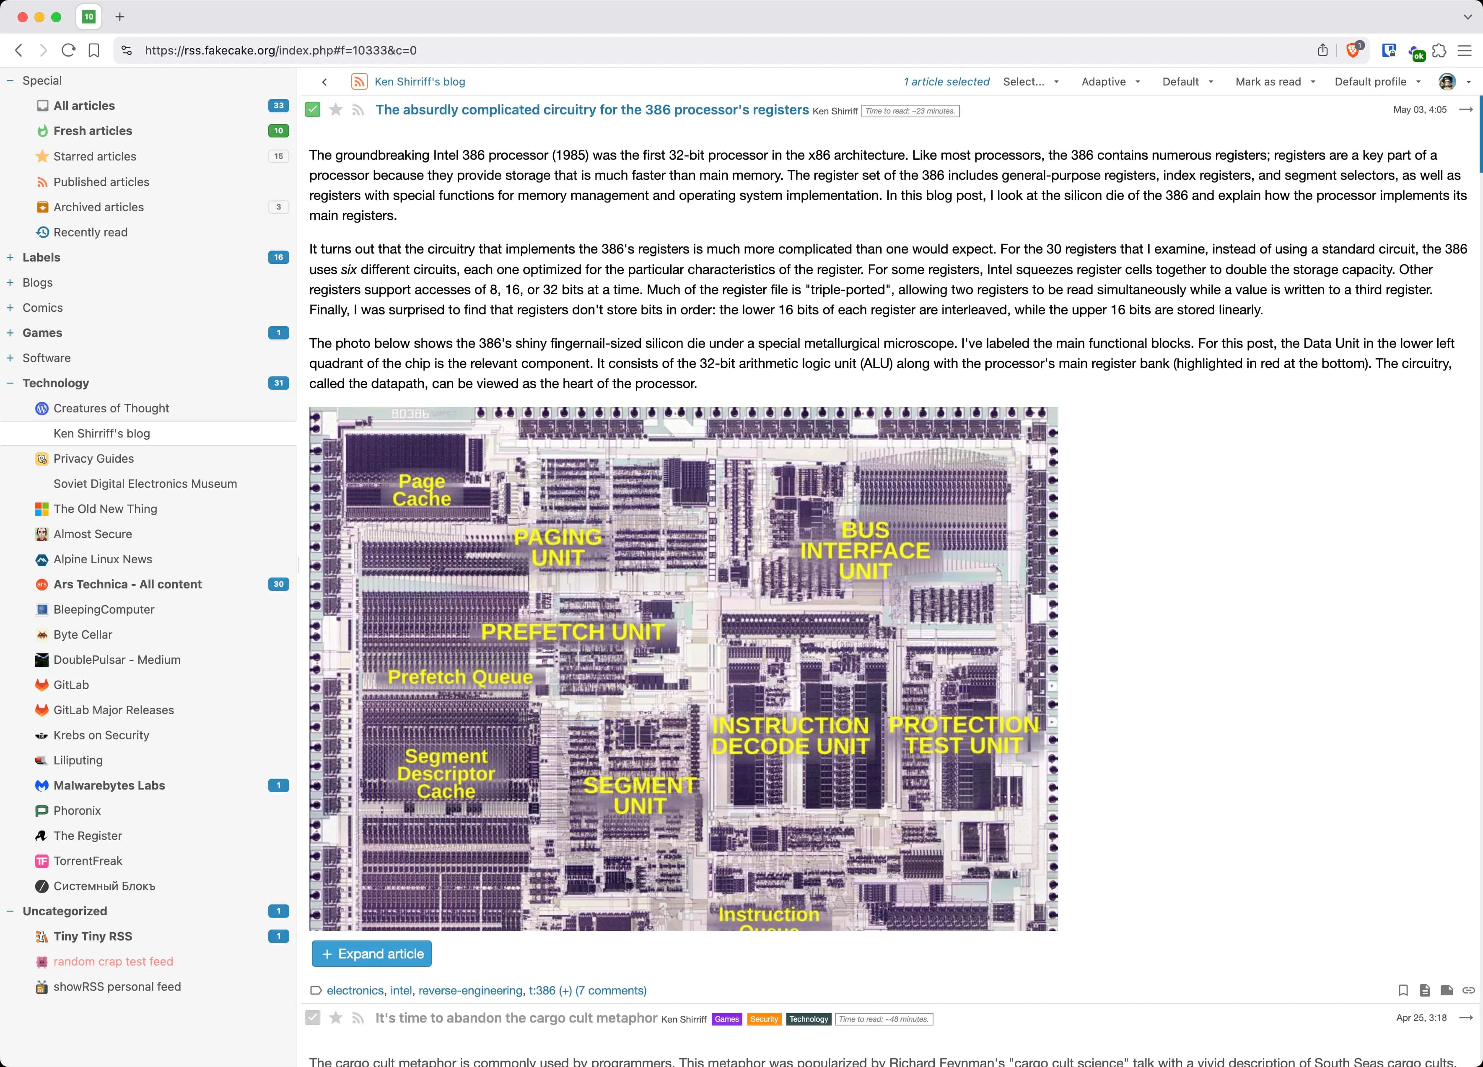
Task: Open the reverse-engineering tag link
Action: coord(470,990)
